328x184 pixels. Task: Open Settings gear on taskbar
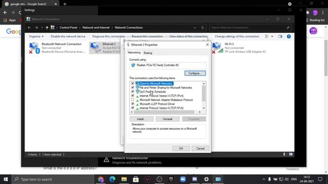pyautogui.click(x=206, y=179)
